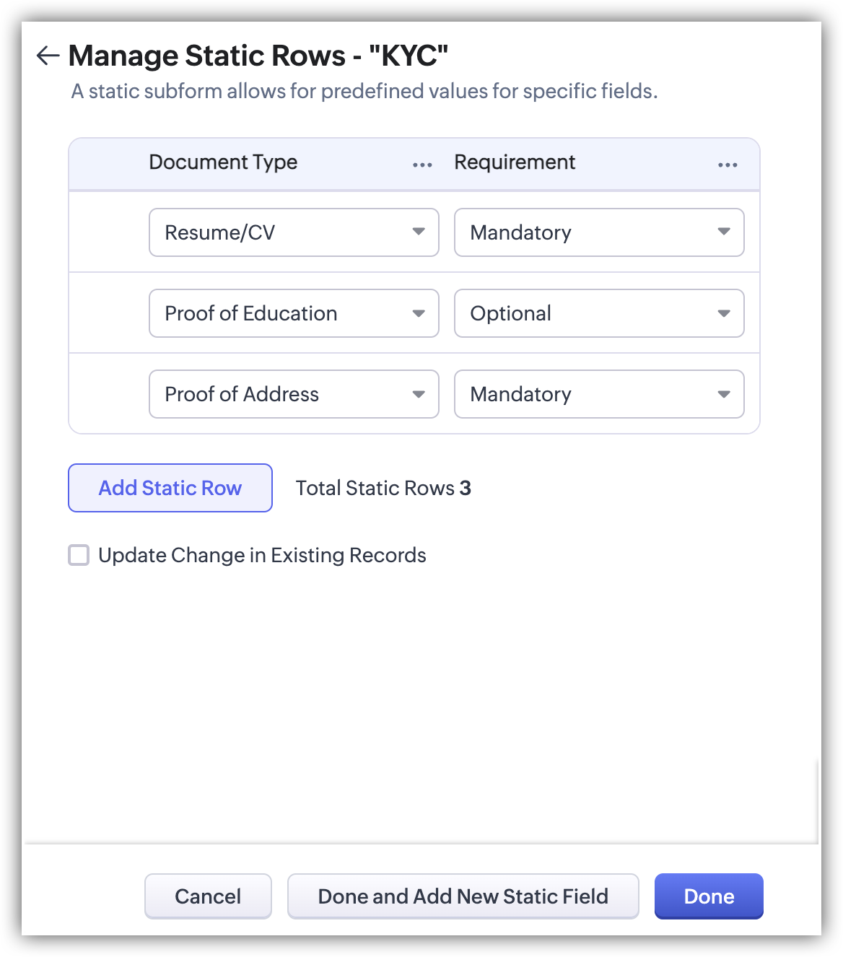The width and height of the screenshot is (843, 957).
Task: Open the Optional requirement dropdown
Action: click(599, 313)
